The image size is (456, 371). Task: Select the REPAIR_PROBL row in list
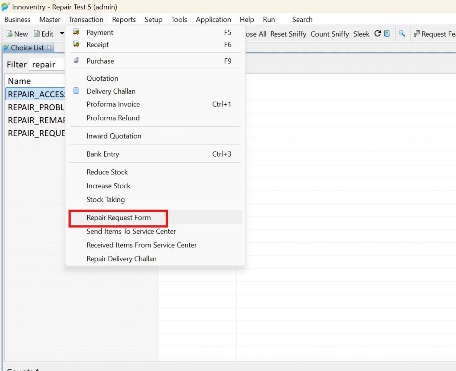(36, 107)
